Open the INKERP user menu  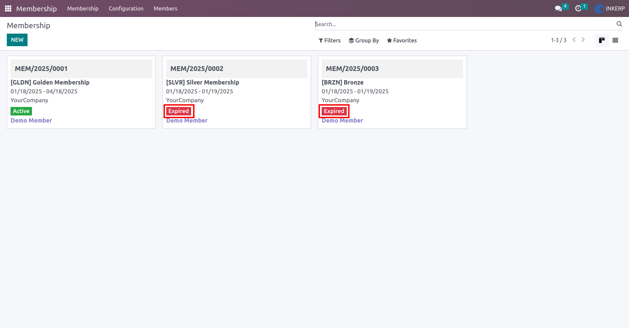(610, 8)
